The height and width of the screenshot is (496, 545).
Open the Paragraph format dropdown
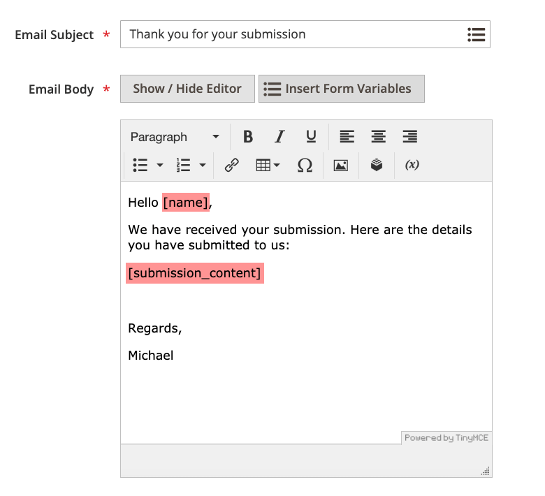(x=175, y=137)
